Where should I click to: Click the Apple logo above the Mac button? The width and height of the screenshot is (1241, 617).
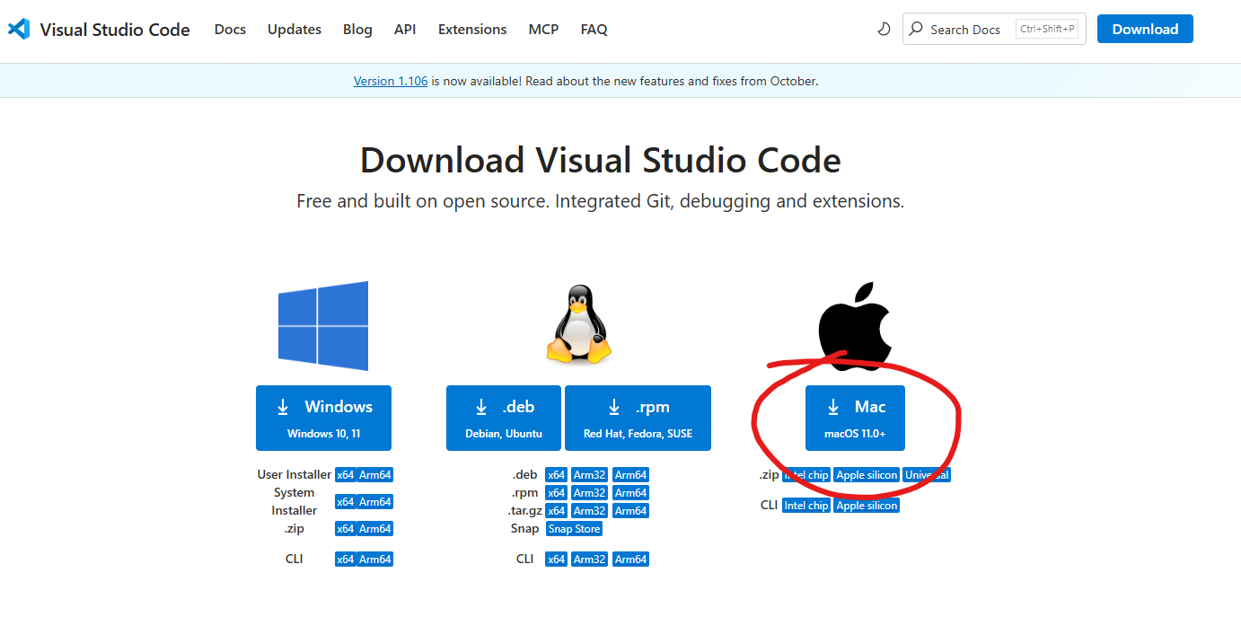tap(855, 323)
